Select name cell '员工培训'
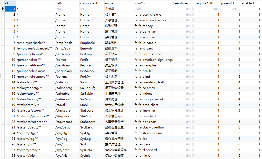262x159 pixels. click(x=119, y=65)
